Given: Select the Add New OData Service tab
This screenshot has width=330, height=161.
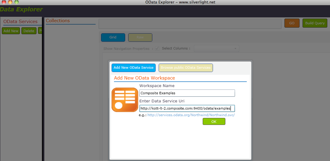Looking at the screenshot, I should tap(133, 68).
